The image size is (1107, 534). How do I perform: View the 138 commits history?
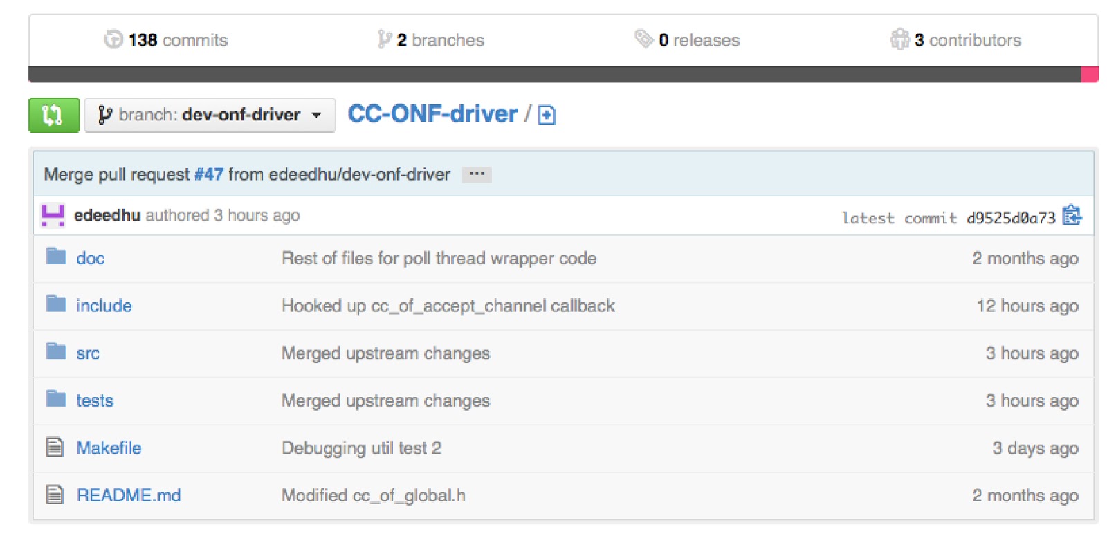pyautogui.click(x=178, y=40)
